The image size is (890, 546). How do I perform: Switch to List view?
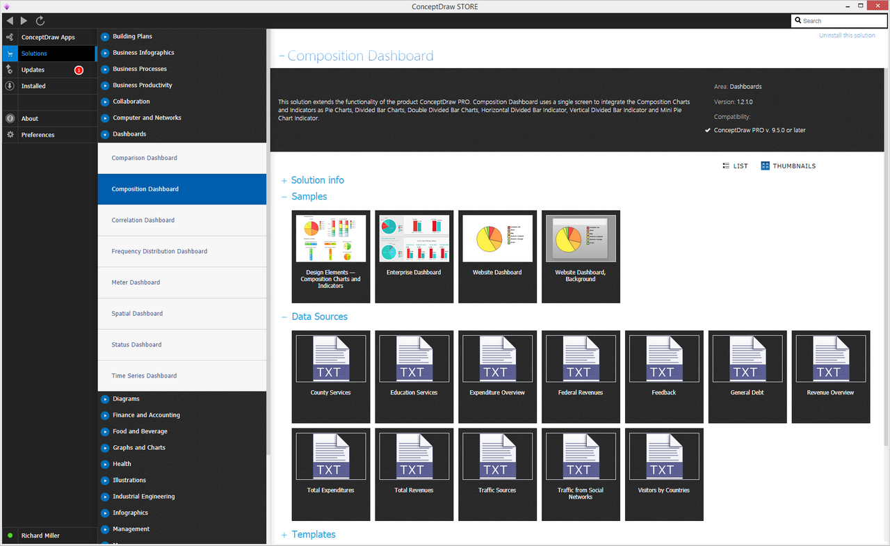tap(736, 166)
